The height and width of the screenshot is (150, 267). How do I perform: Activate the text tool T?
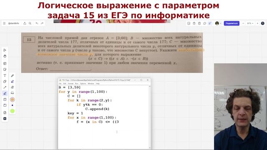(5, 75)
